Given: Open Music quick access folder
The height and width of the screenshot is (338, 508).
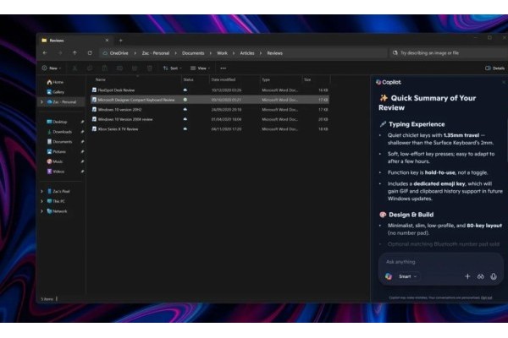Looking at the screenshot, I should tap(55, 161).
